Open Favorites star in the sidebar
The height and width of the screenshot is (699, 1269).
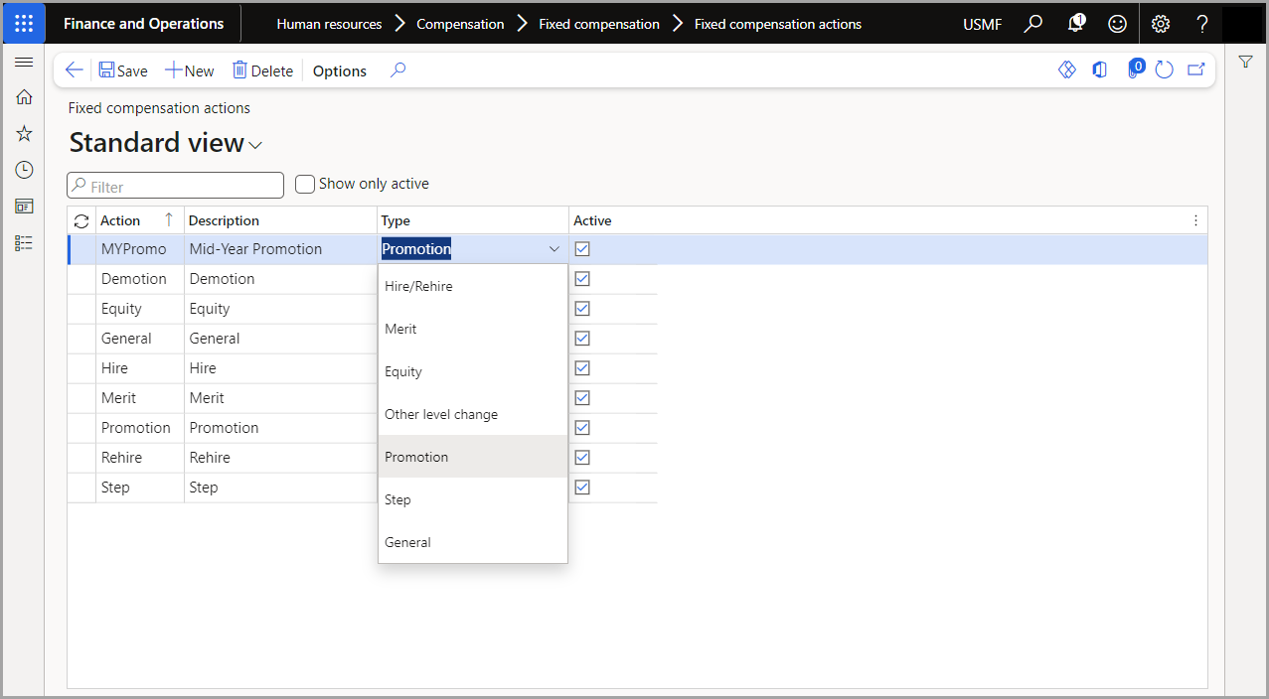24,133
